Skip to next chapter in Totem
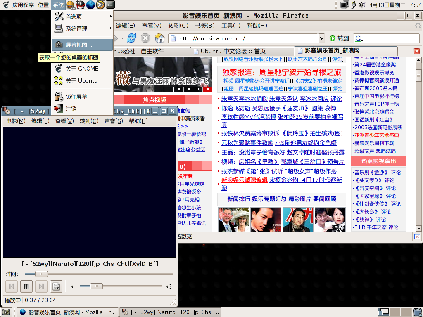423x317 pixels. (41, 286)
